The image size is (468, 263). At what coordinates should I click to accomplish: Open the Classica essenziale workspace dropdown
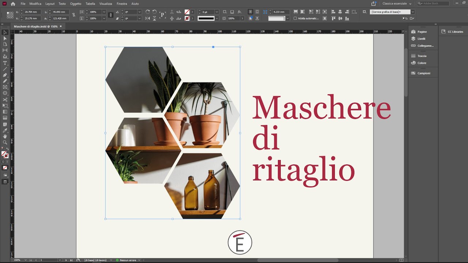pyautogui.click(x=397, y=4)
